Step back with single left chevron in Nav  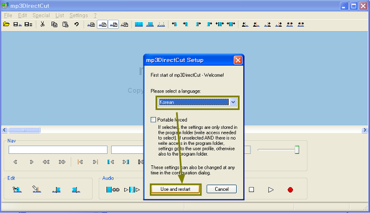[15, 162]
